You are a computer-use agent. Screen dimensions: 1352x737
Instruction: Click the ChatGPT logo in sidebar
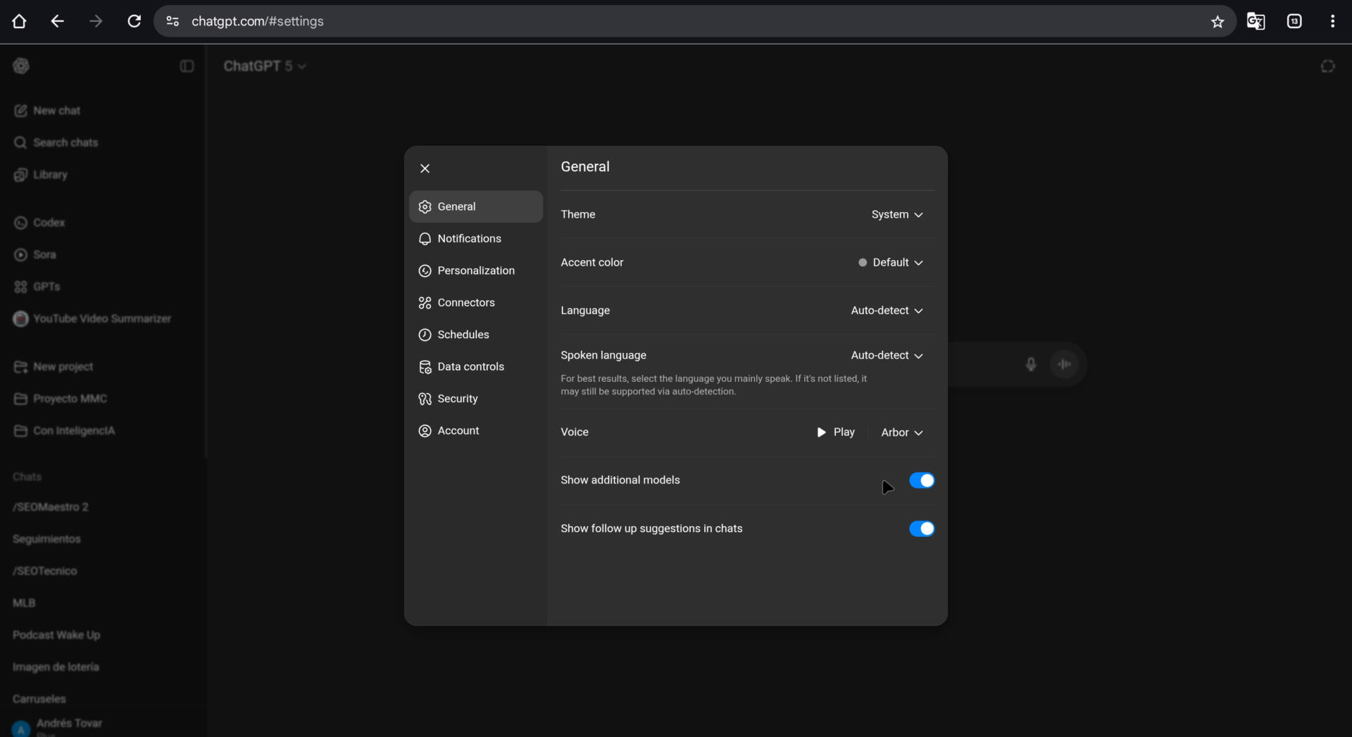(x=21, y=66)
